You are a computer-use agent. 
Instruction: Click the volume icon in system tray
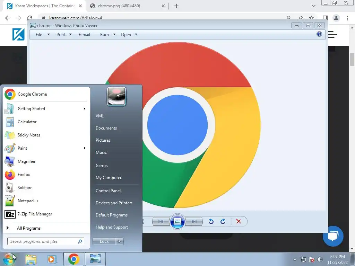tap(320, 259)
